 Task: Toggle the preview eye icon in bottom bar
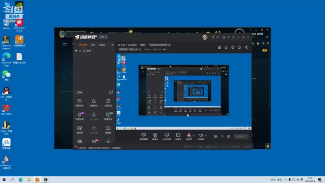pos(222,136)
